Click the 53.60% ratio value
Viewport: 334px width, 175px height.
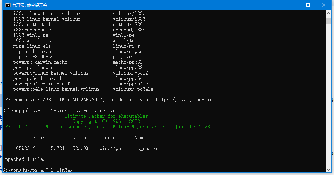80,148
